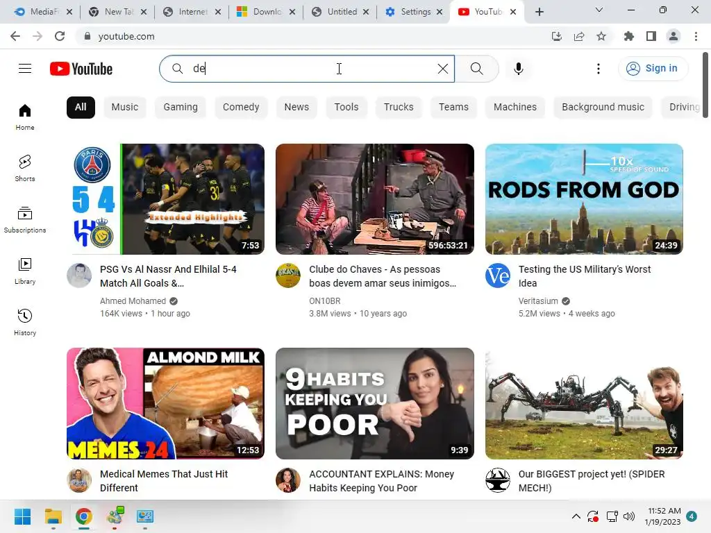This screenshot has height=533, width=711.
Task: Open PSG Vs Al Nassr video thumbnail
Action: point(165,199)
